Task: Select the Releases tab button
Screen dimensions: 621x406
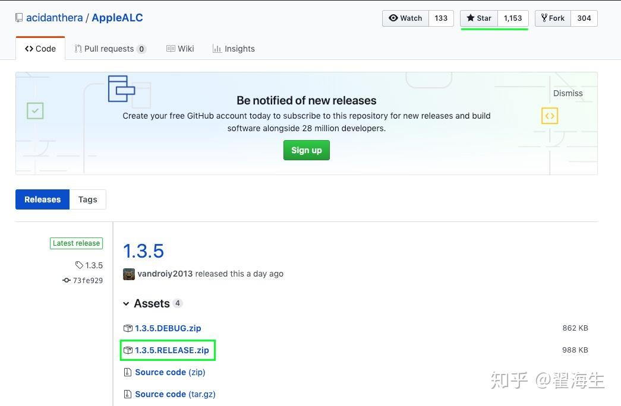Action: 42,199
